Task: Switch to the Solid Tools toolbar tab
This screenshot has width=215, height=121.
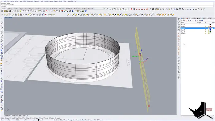Action: point(61,9)
